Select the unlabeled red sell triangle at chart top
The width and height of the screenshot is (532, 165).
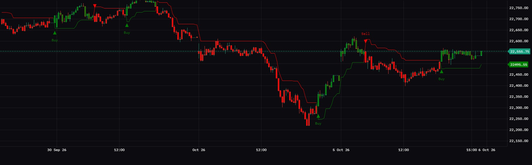point(95,6)
